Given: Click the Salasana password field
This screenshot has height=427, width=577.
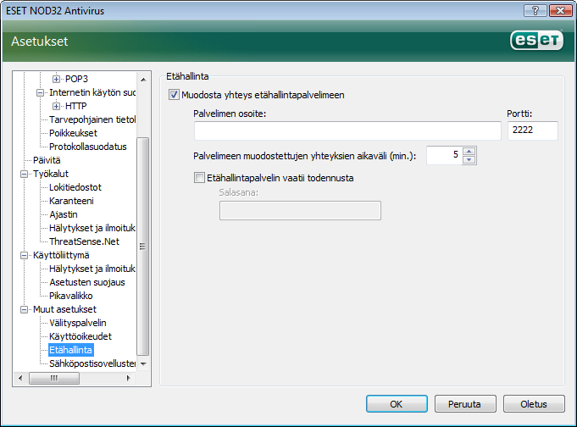Looking at the screenshot, I should 300,211.
